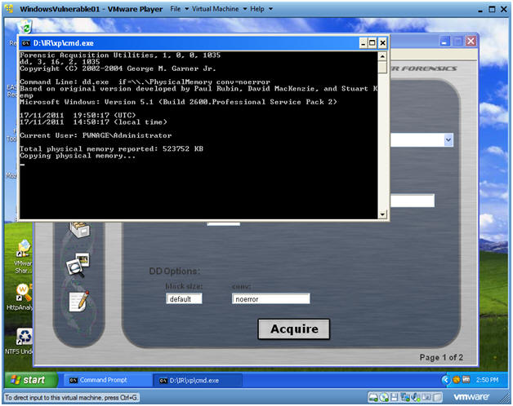Viewport: 513px width, 406px height.
Task: Expand hidden tray icons arrow
Action: click(445, 380)
